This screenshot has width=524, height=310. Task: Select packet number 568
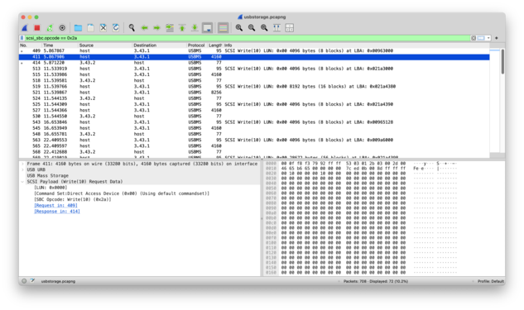point(254,152)
